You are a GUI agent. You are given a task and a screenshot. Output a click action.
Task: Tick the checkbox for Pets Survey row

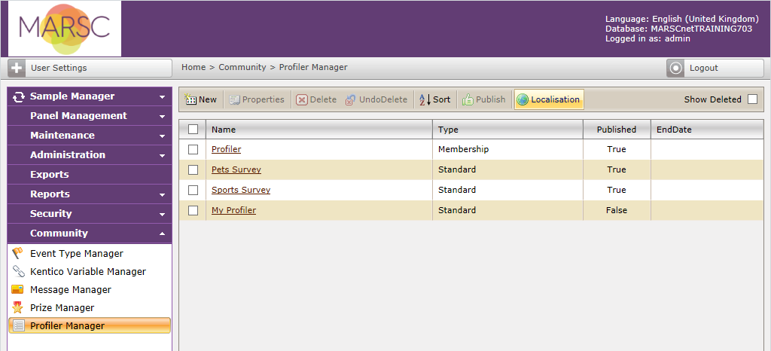coord(194,169)
